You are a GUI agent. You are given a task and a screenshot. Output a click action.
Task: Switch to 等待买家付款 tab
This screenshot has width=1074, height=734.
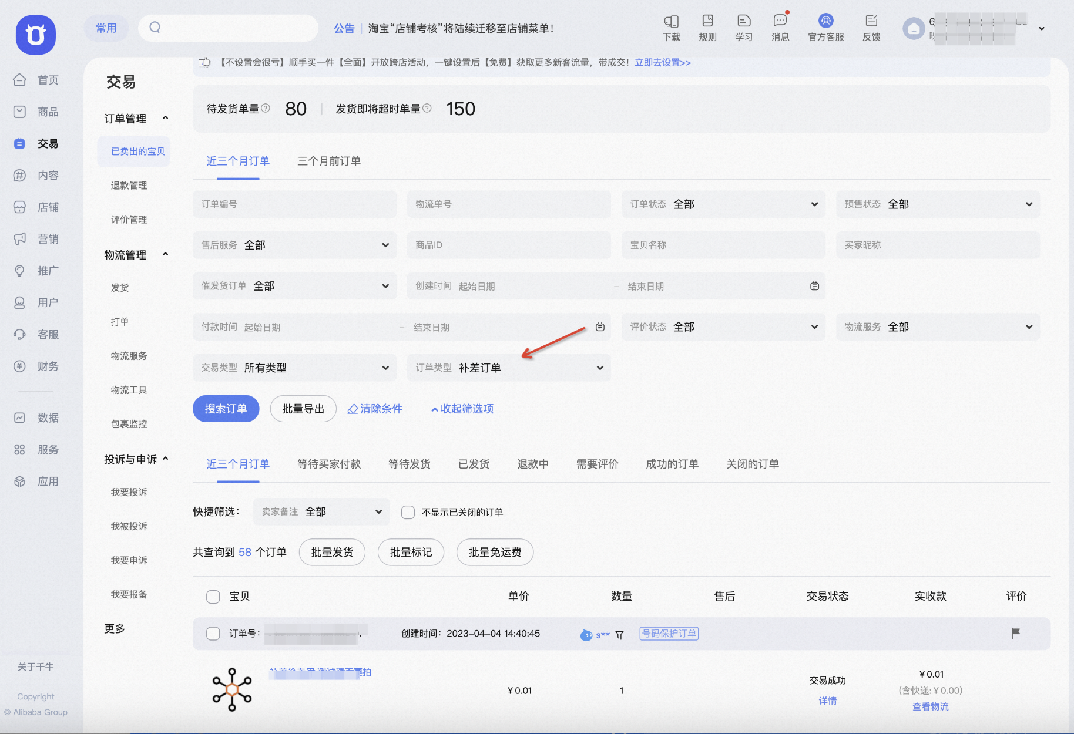(x=329, y=464)
